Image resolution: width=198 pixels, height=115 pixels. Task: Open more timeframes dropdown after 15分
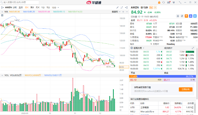click(58, 8)
